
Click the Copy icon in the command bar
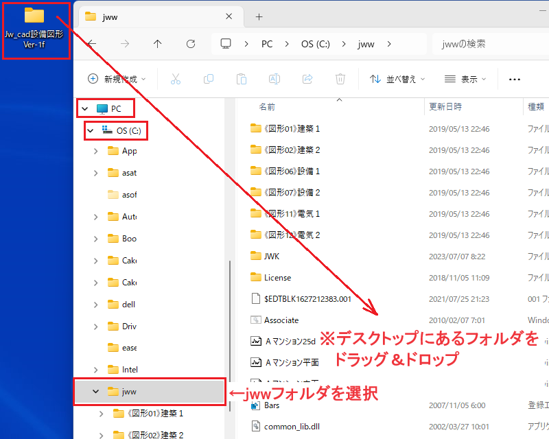[x=209, y=79]
